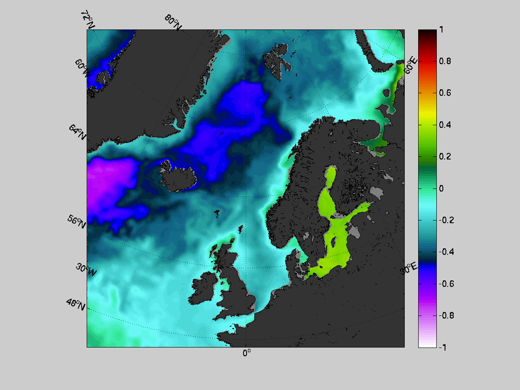
Task: Click colorbar tick label 0
Action: (x=441, y=188)
